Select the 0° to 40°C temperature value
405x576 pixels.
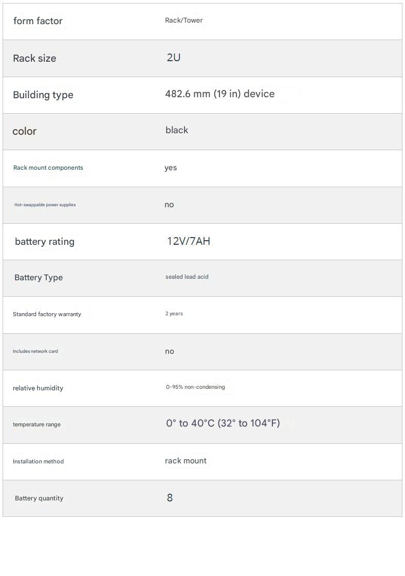(x=223, y=423)
